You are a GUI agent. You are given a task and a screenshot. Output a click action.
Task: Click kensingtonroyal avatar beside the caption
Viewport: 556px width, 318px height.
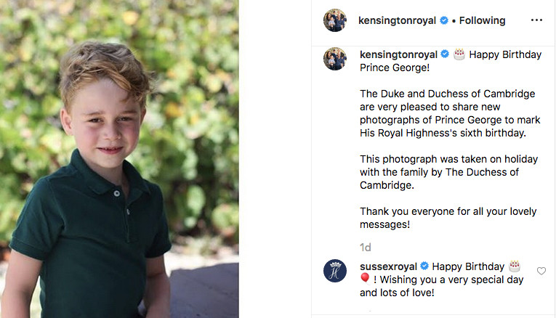pos(334,60)
